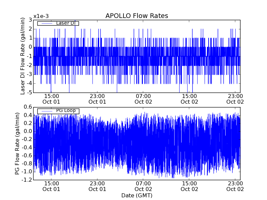Click the 0.0 y-axis tick of lower plot
The width and height of the screenshot is (267, 200).
point(27,131)
